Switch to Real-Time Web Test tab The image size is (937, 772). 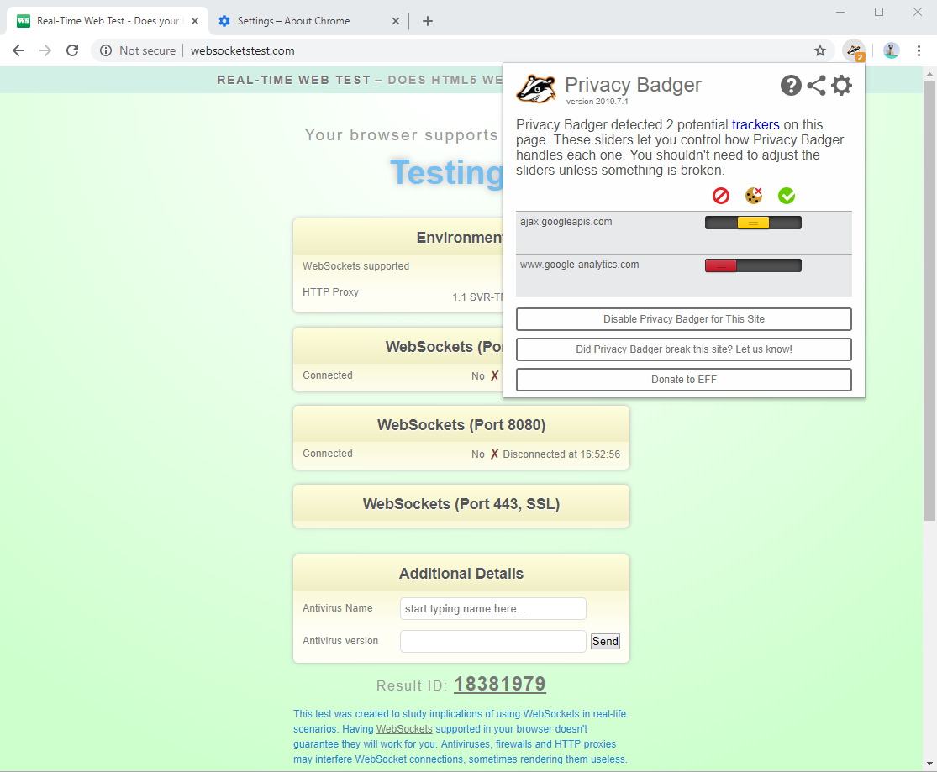(x=108, y=21)
